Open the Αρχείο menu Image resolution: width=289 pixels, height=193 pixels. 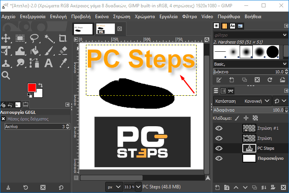8,17
